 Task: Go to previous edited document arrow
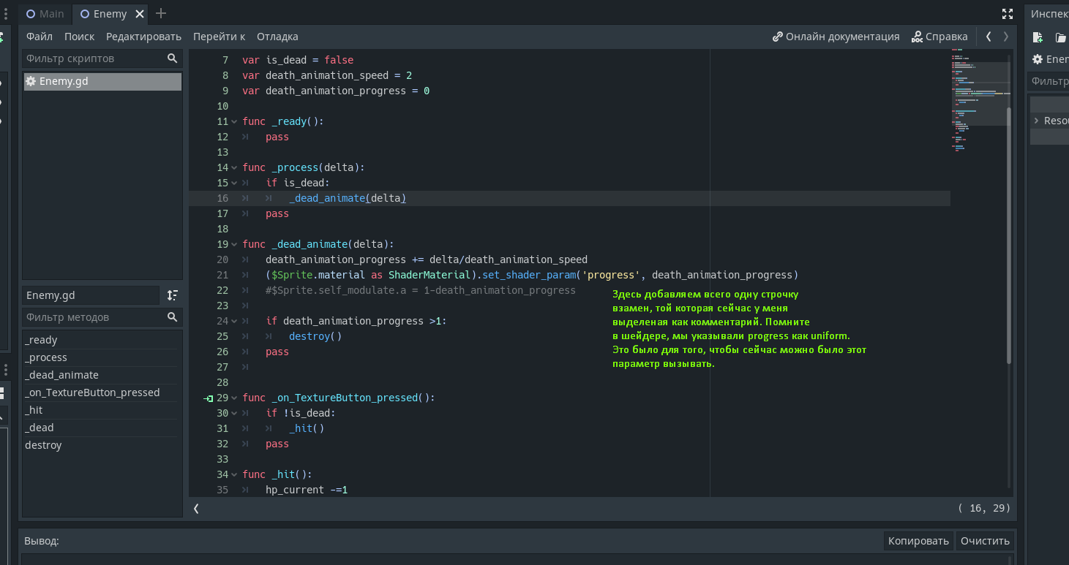[989, 37]
